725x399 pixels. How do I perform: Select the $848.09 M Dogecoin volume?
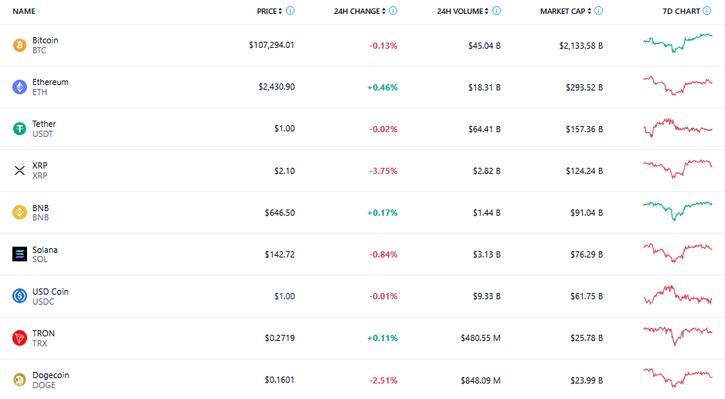[481, 380]
